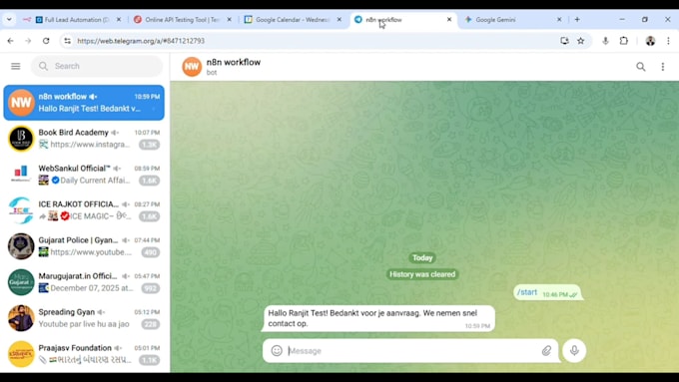Open the Telegram hamburger menu

click(x=16, y=66)
